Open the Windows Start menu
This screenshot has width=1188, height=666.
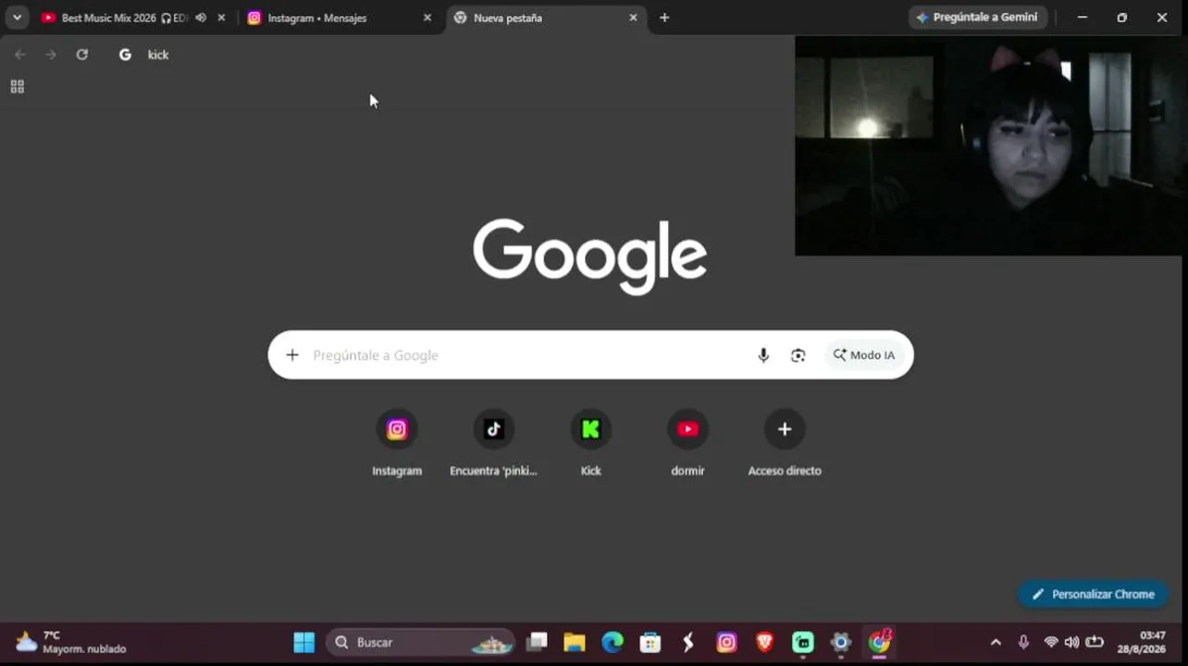coord(304,642)
